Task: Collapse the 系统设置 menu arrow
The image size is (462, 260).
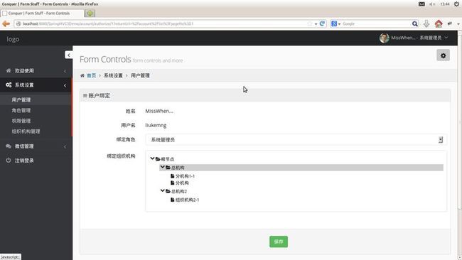Action: coord(65,85)
